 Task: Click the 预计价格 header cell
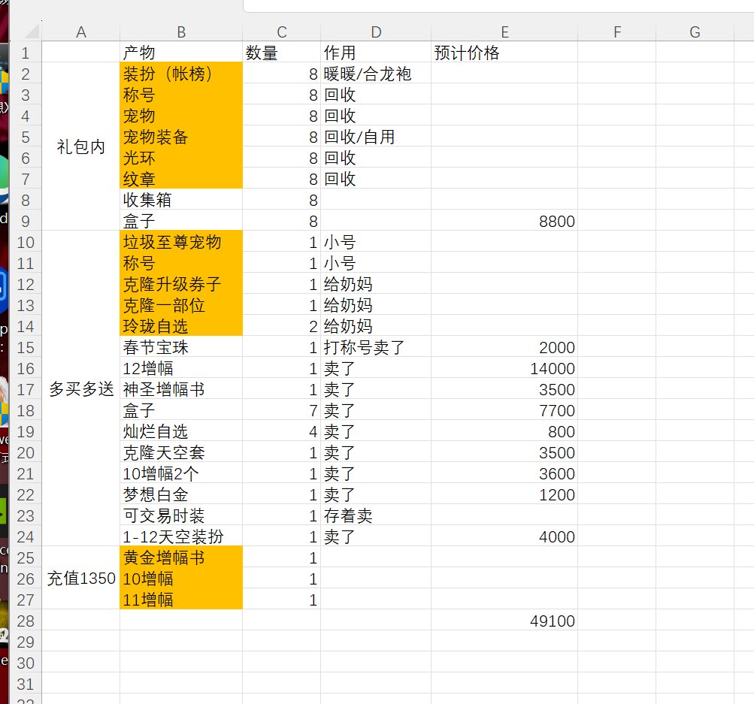pyautogui.click(x=504, y=53)
